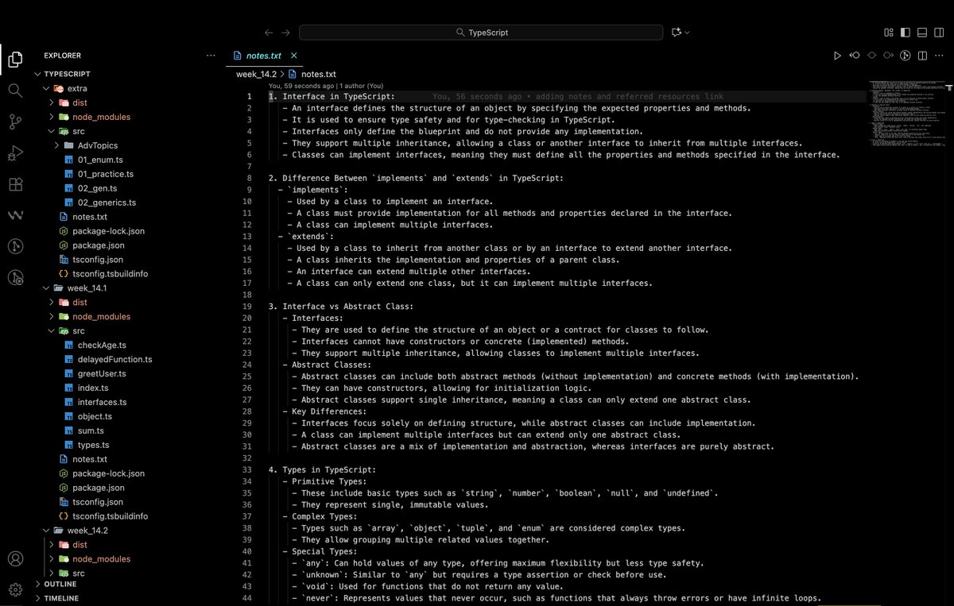Expand the dist folder under extra

pos(53,102)
